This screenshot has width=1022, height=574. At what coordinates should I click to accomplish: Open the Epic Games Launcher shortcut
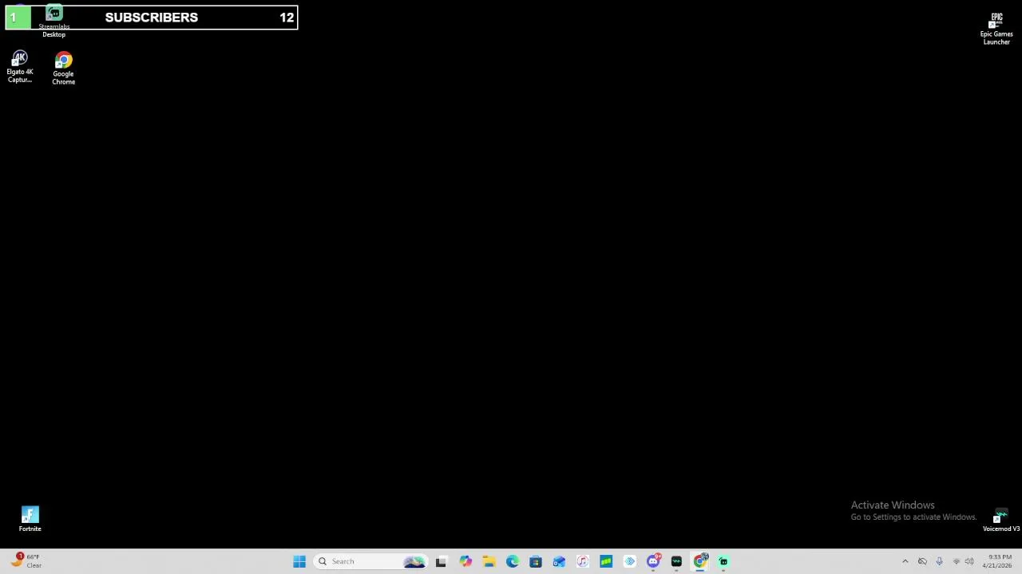pyautogui.click(x=996, y=29)
